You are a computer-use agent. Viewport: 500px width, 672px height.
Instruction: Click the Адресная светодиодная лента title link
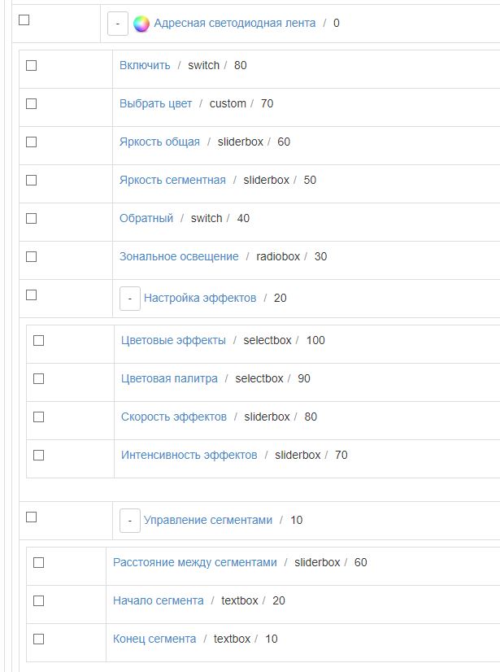[234, 23]
